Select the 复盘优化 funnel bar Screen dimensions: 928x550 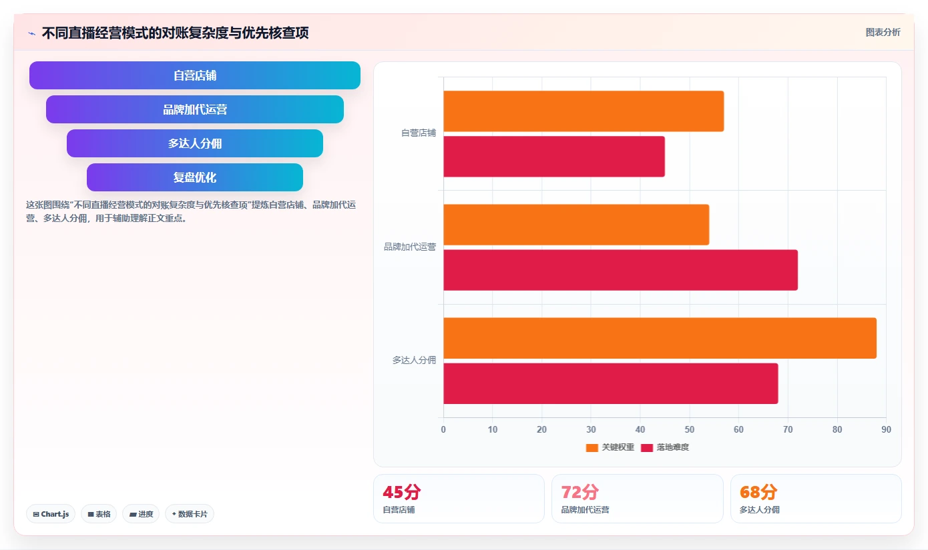[x=195, y=177]
